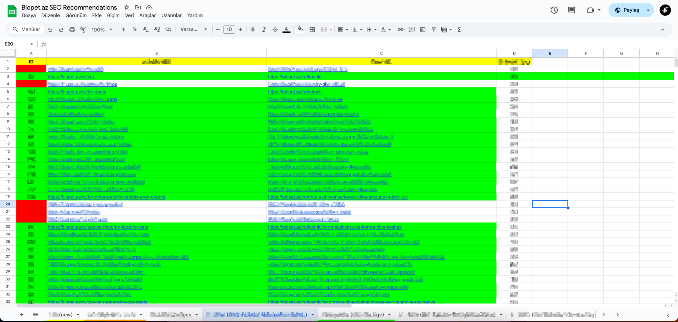Viewport: 678px width, 322px height.
Task: Open the https://biopet.az/ru/cat link
Action: coord(71,77)
